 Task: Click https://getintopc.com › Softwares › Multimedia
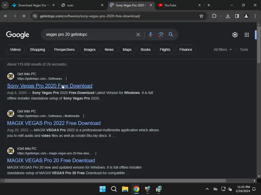tap(48, 116)
